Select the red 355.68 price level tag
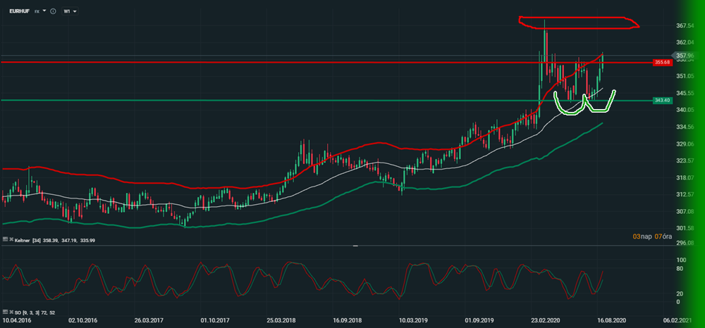Image resolution: width=705 pixels, height=328 pixels. pyautogui.click(x=661, y=62)
